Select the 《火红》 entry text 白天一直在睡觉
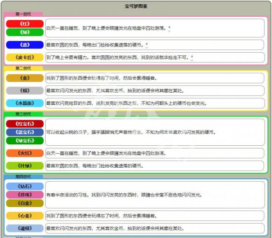 (x=106, y=153)
